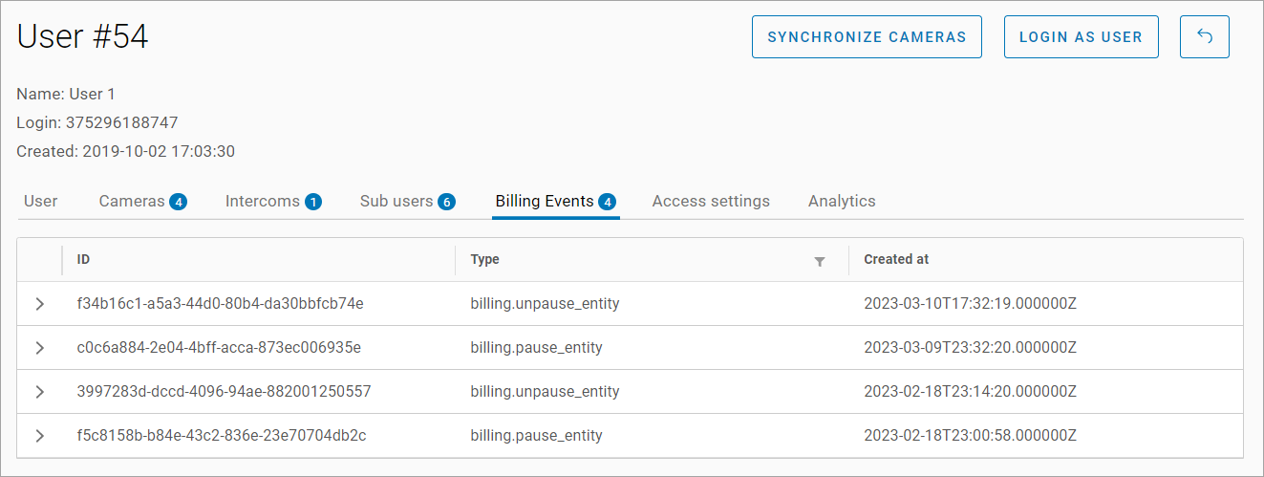Click the 2023-02-18T23:00:58 created timestamp cell
This screenshot has height=477, width=1264.
tap(970, 436)
